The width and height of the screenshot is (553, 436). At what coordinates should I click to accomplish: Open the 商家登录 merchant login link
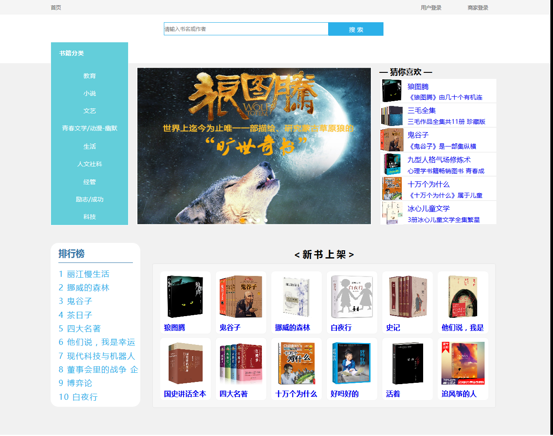tap(478, 7)
